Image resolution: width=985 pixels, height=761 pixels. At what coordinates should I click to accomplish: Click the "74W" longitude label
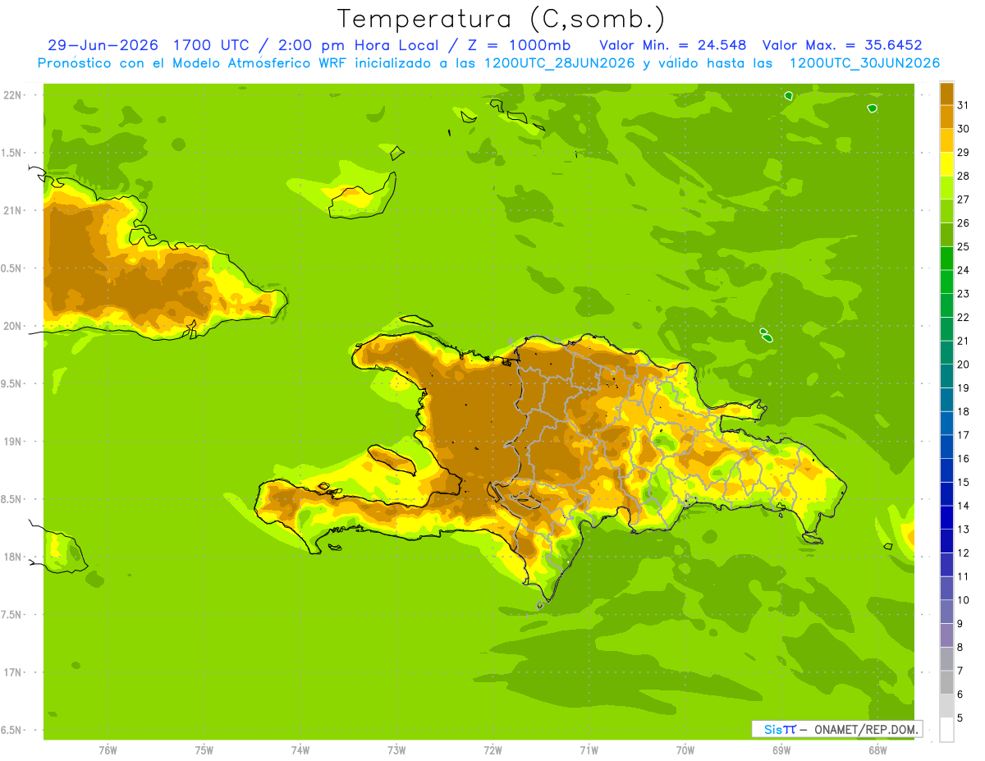point(300,750)
